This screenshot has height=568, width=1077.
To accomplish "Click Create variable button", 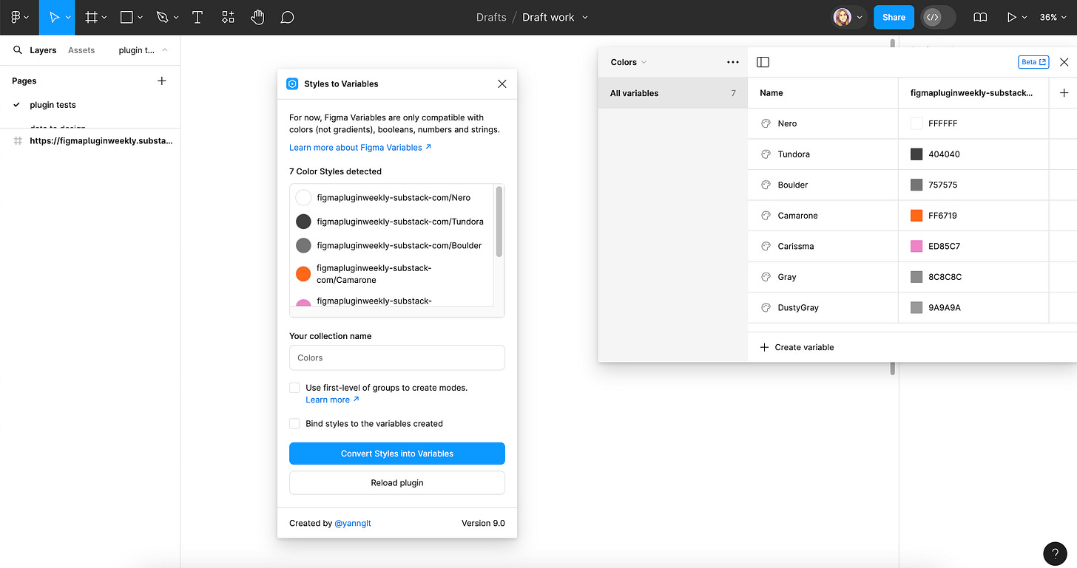I will [797, 347].
